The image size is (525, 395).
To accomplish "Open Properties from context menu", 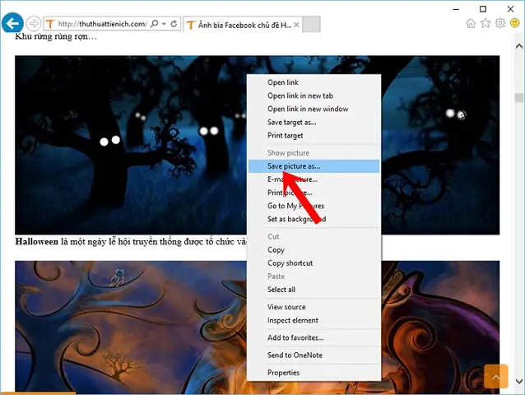I will point(314,373).
